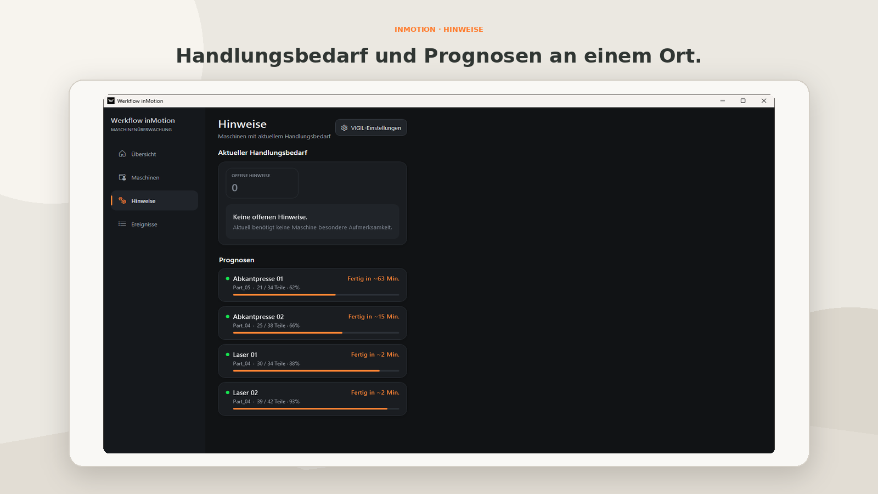Click the Ereignisse list icon
The image size is (878, 494).
click(x=122, y=224)
